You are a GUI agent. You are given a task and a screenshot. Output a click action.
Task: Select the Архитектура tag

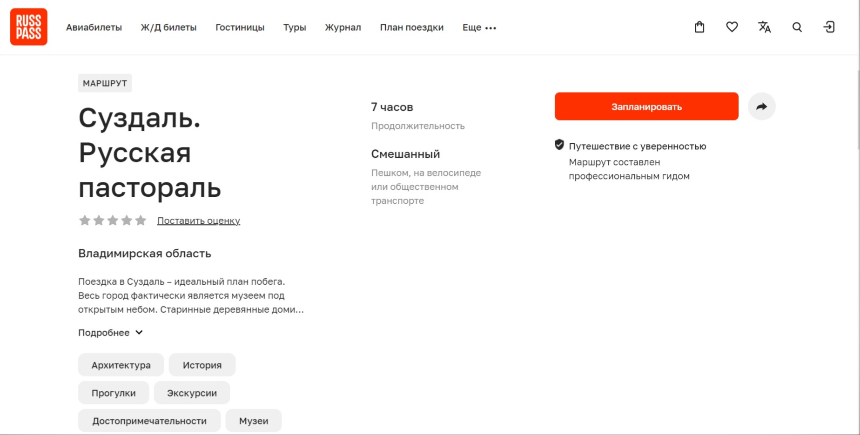[121, 365]
